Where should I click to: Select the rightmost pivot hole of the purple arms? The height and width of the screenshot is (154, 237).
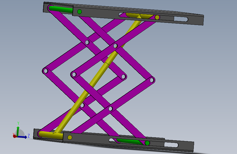point(152,80)
